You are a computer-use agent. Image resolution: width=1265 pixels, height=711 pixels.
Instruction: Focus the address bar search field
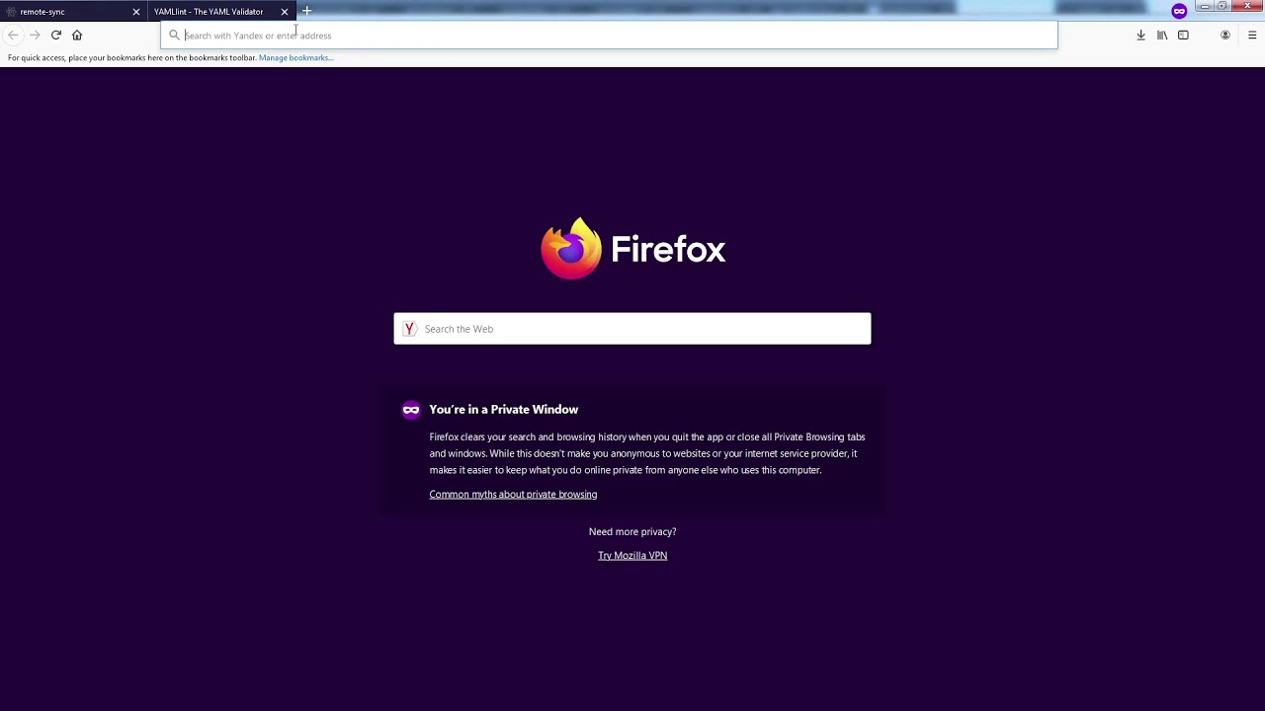(x=609, y=36)
